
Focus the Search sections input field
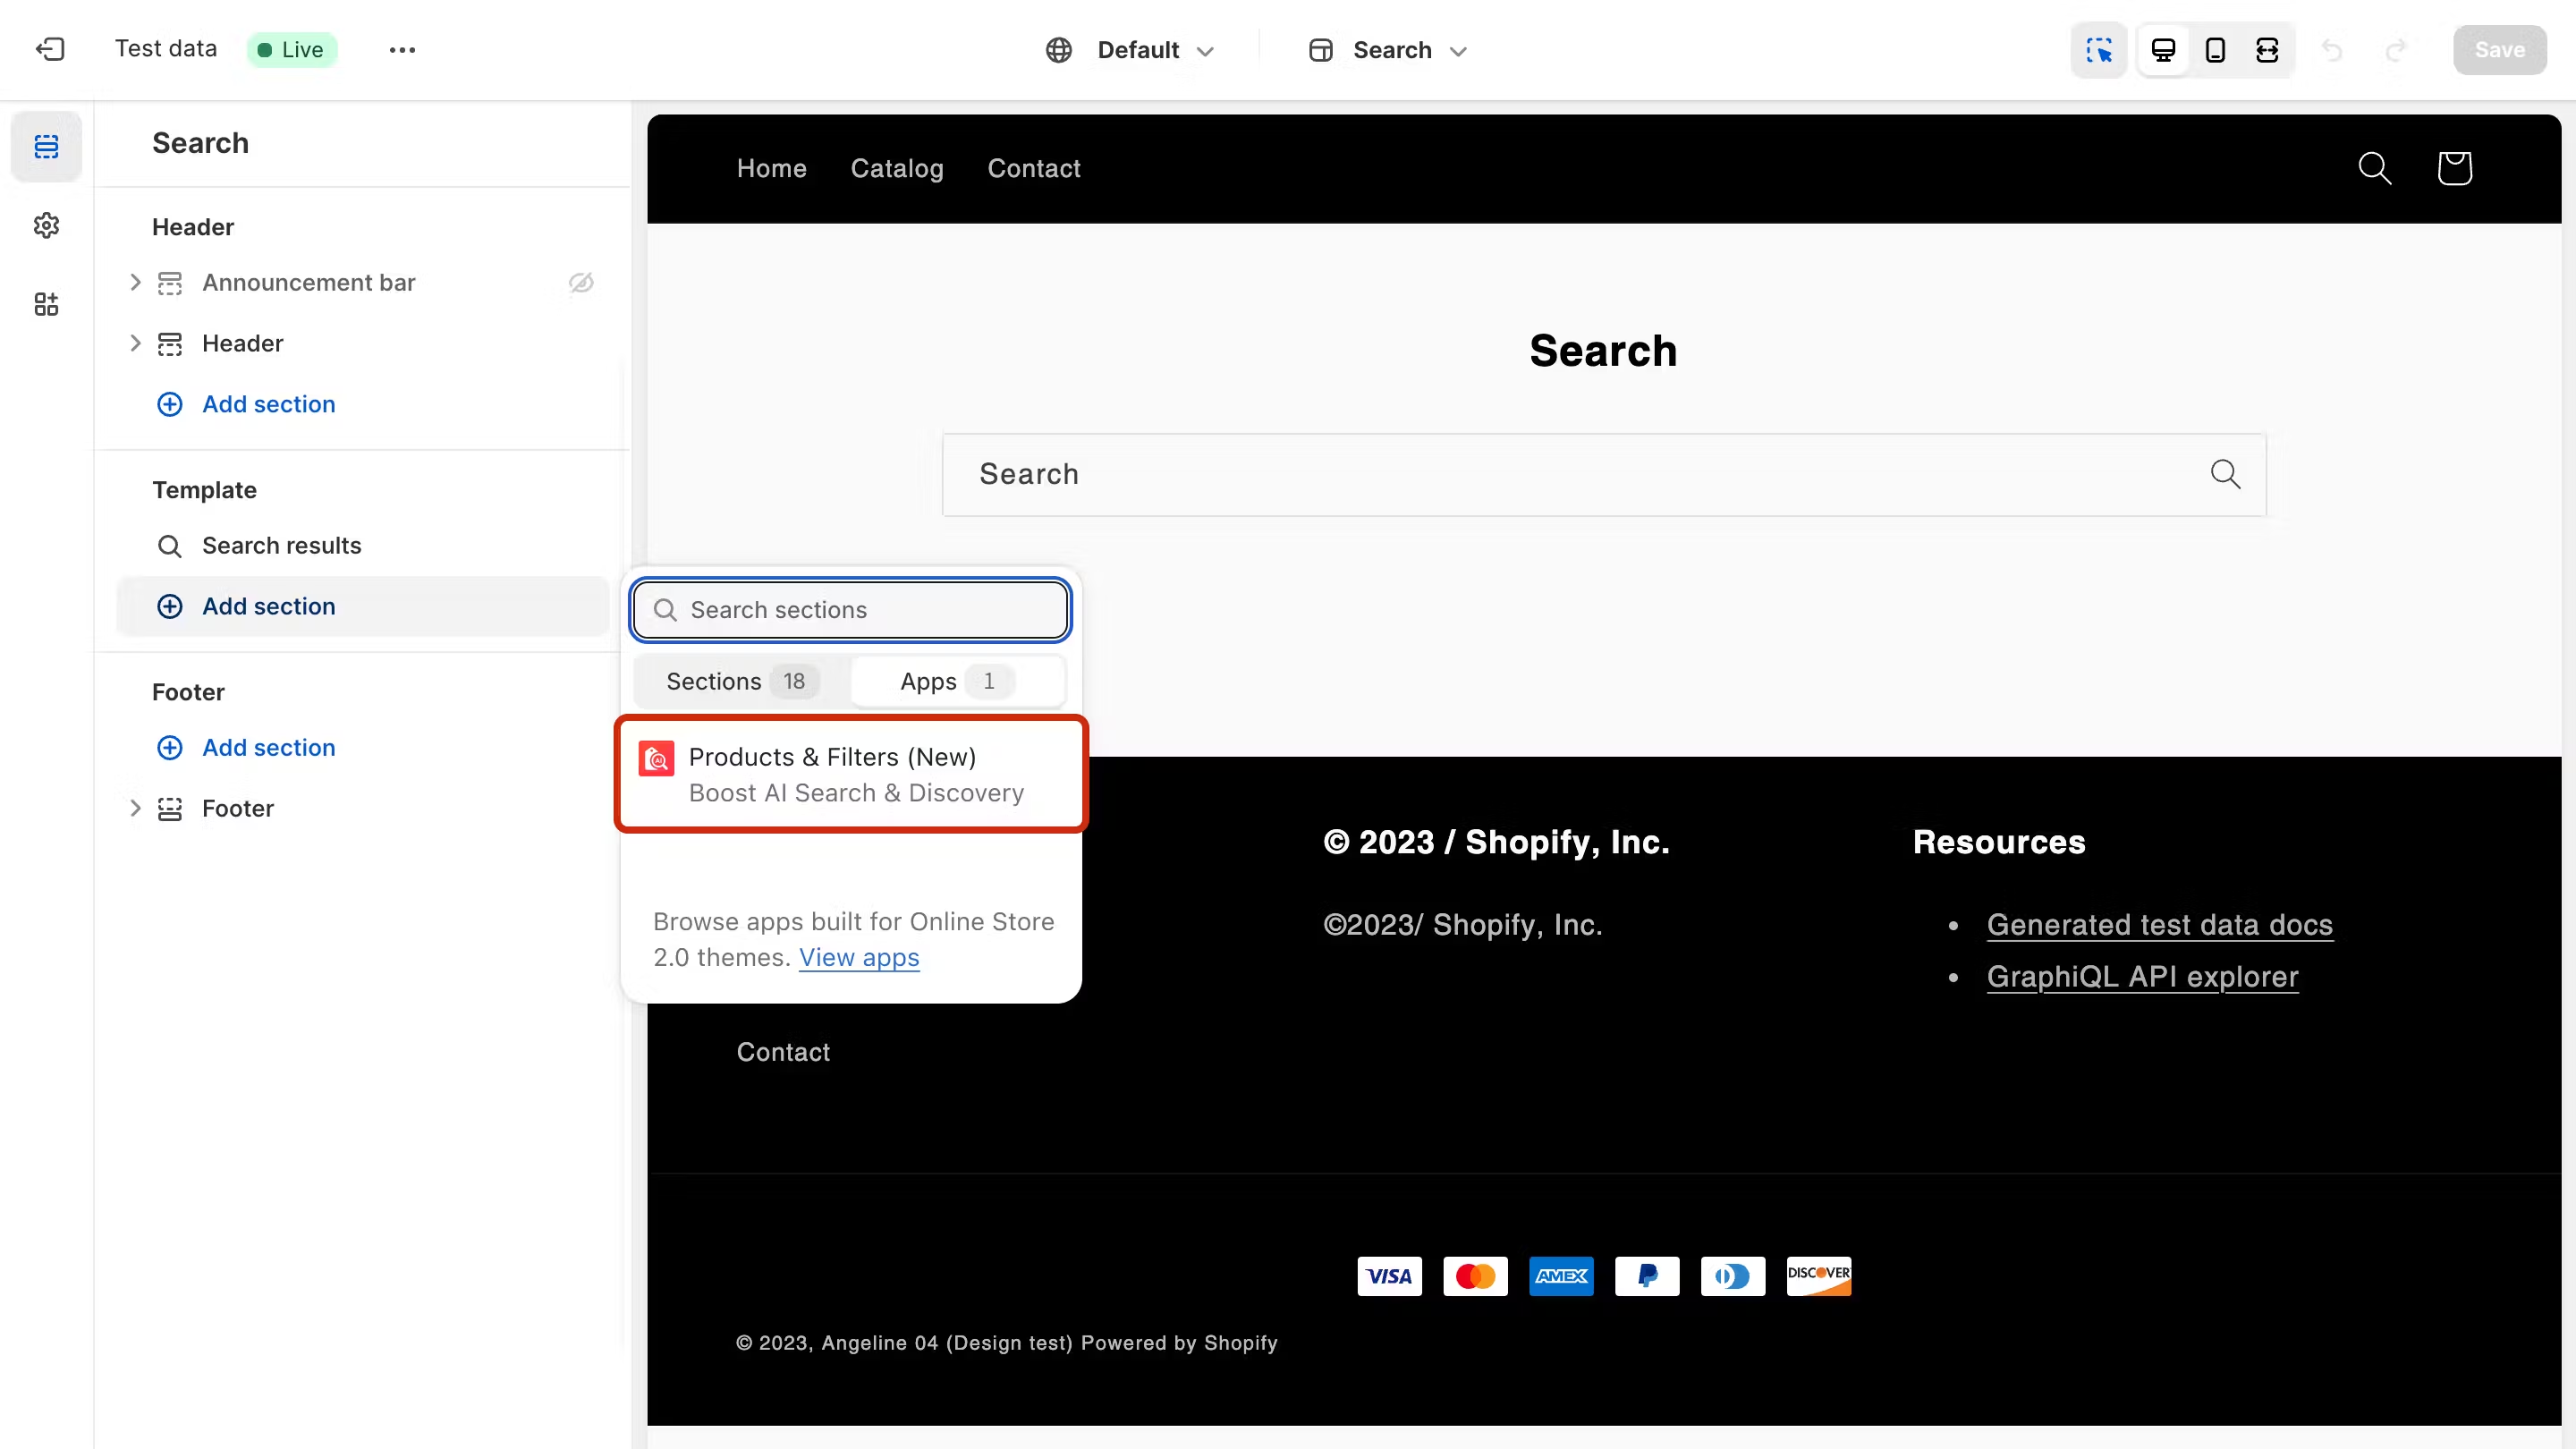coord(851,610)
